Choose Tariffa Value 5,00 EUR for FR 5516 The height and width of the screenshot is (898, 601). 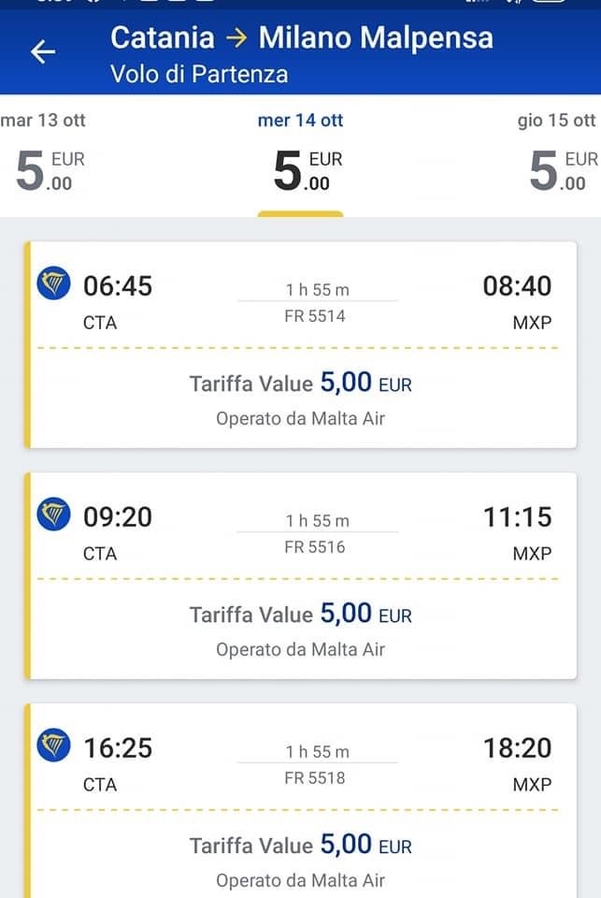(x=300, y=615)
